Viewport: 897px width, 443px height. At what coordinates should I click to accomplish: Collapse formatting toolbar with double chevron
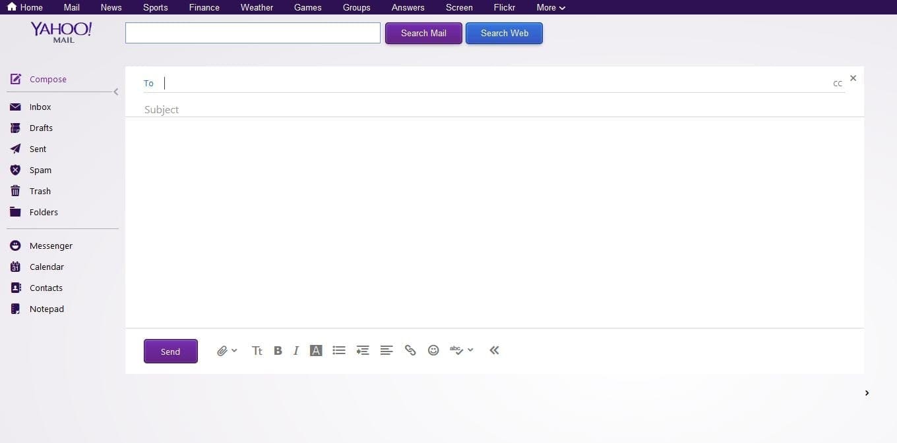coord(494,350)
